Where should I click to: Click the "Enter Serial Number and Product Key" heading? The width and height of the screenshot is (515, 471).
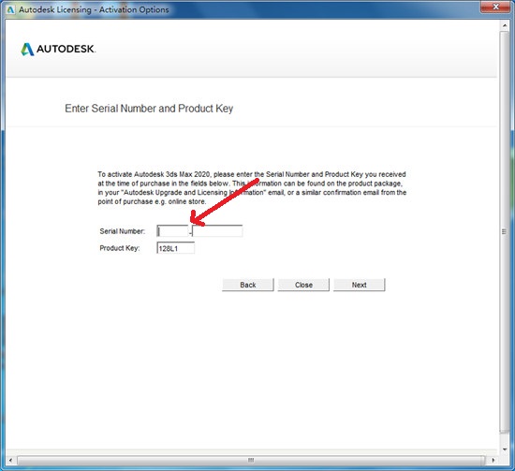[149, 109]
